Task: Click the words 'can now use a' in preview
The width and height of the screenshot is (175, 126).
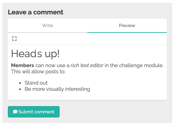Action: click(x=52, y=65)
